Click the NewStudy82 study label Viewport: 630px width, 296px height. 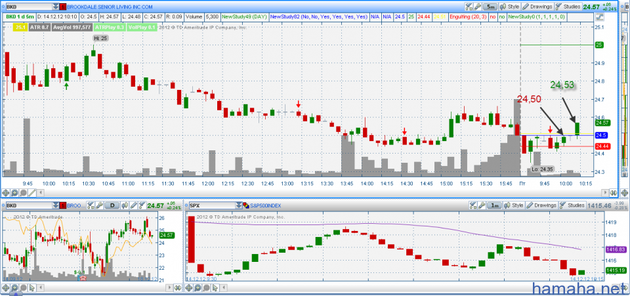pos(319,17)
